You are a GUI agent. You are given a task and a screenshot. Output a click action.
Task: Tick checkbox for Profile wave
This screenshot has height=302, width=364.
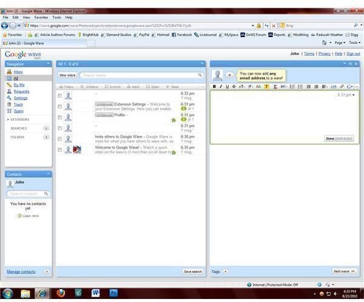[59, 118]
